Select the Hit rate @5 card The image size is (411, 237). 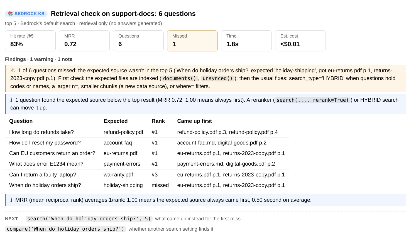[30, 41]
